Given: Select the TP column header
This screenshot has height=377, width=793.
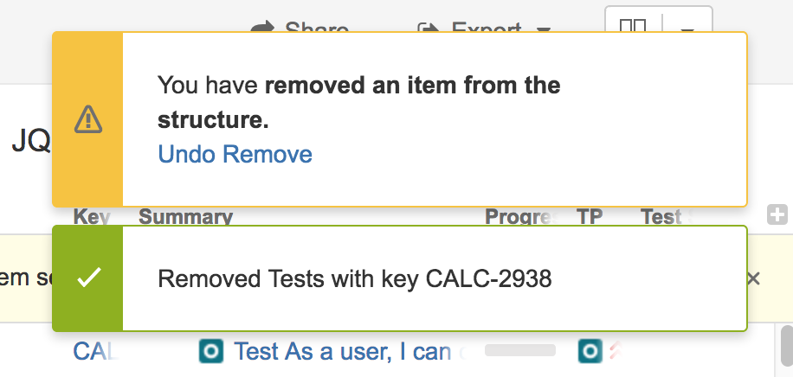Looking at the screenshot, I should point(590,217).
